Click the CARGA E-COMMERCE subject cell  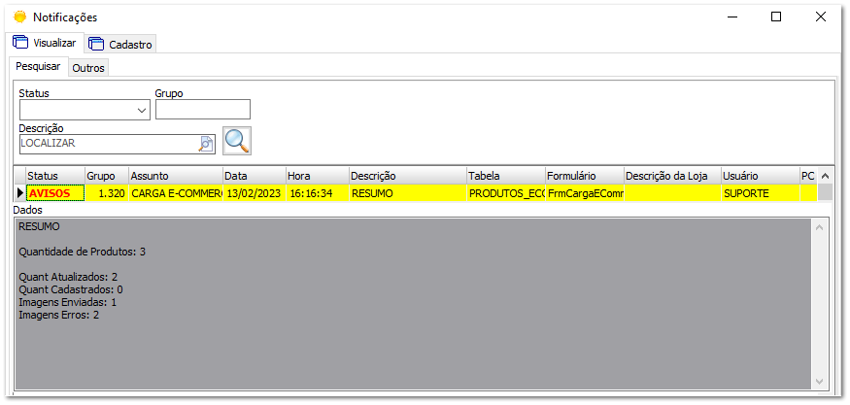click(x=176, y=193)
